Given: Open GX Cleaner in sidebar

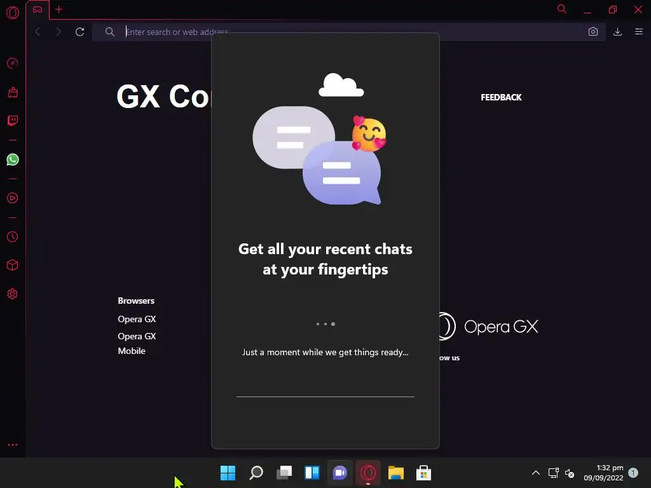Looking at the screenshot, I should pos(13,92).
